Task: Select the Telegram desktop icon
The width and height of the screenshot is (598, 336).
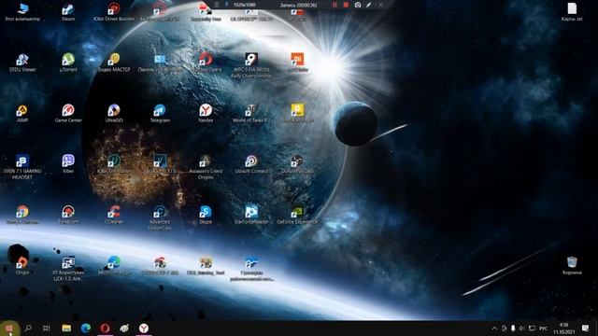Action: [160, 113]
